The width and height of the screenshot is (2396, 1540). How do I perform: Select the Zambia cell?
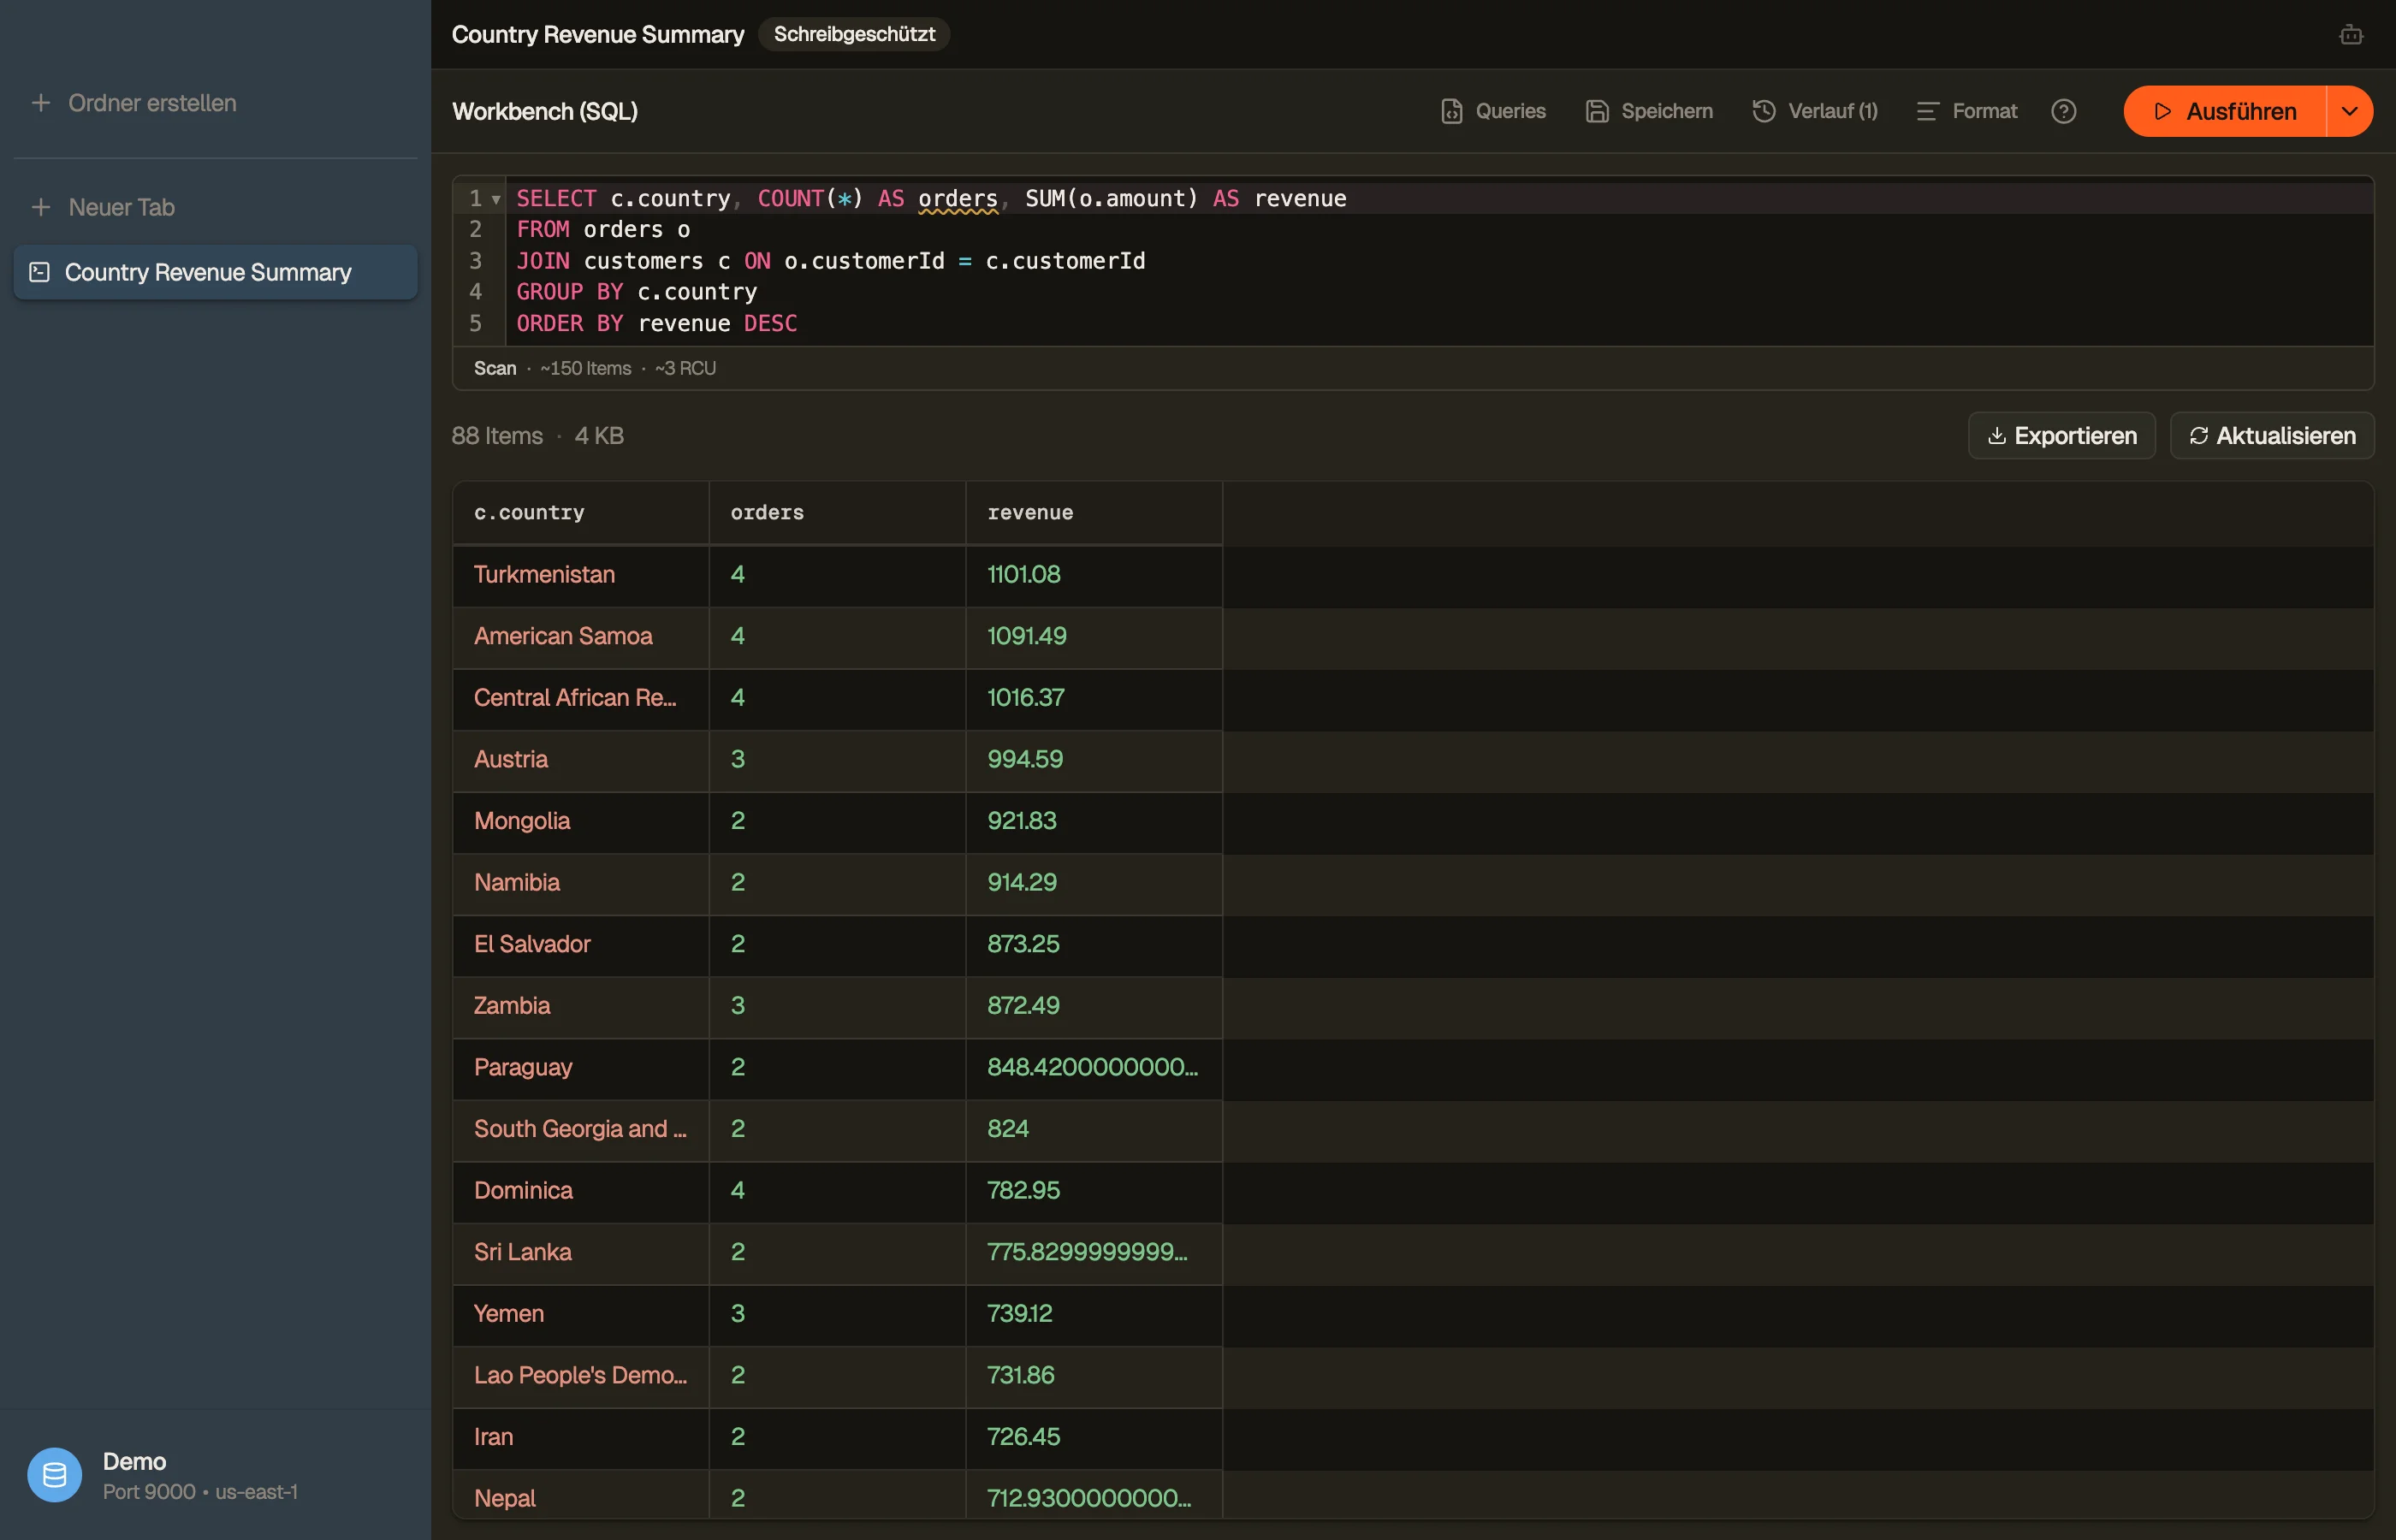(581, 1006)
